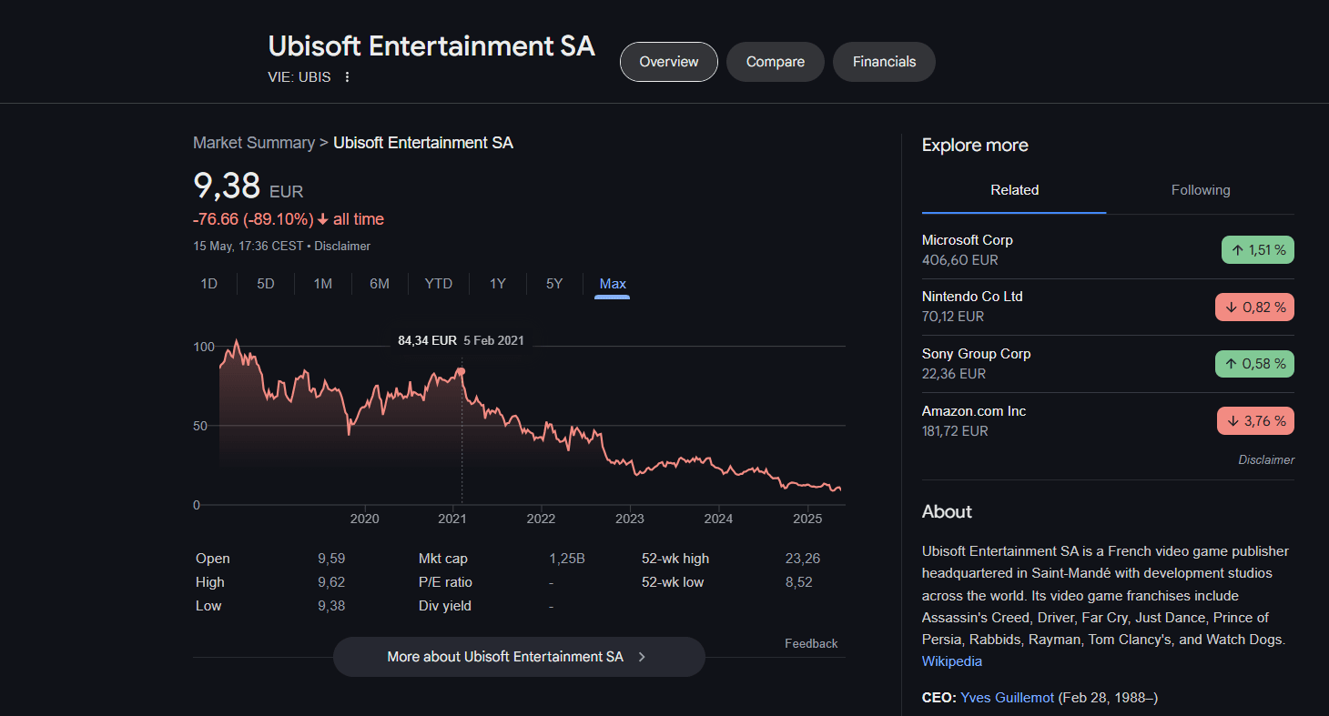Click Nintendo's red 0,82 % change badge
The image size is (1329, 716).
click(x=1254, y=308)
